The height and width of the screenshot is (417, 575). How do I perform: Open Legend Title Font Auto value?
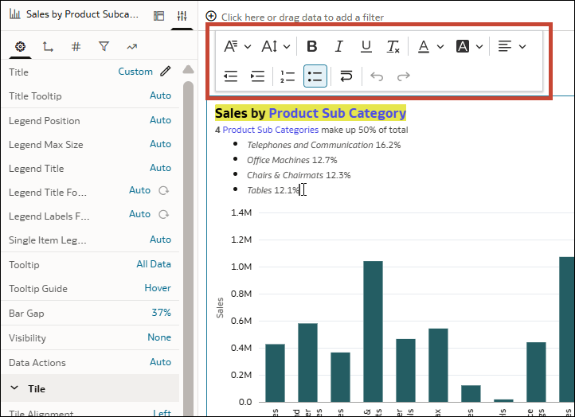tap(139, 190)
